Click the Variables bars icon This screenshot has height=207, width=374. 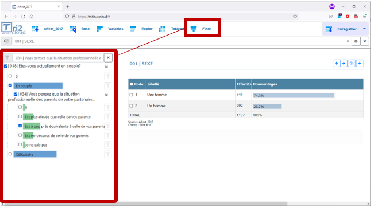coord(99,29)
